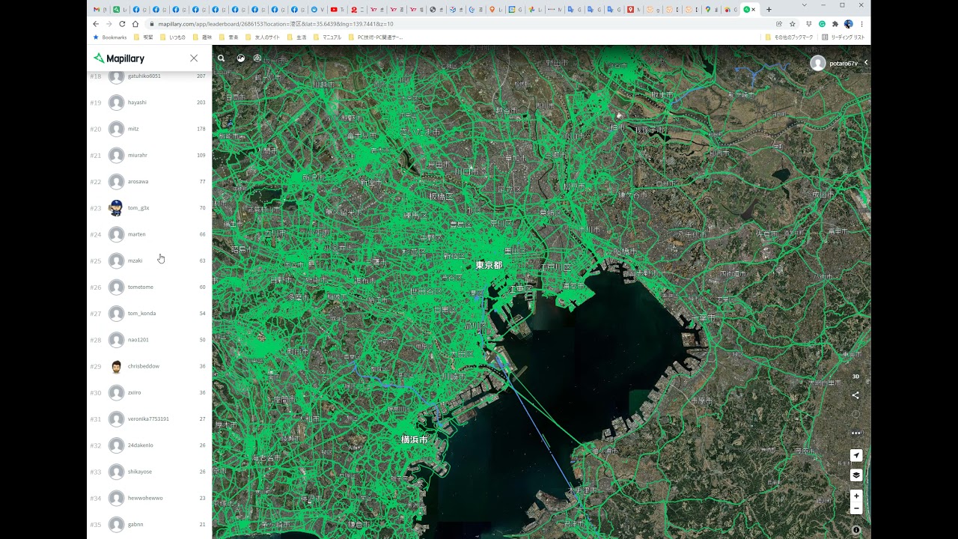Select user mzaki in leaderboard
Viewport: 958px width, 539px height.
pos(149,261)
